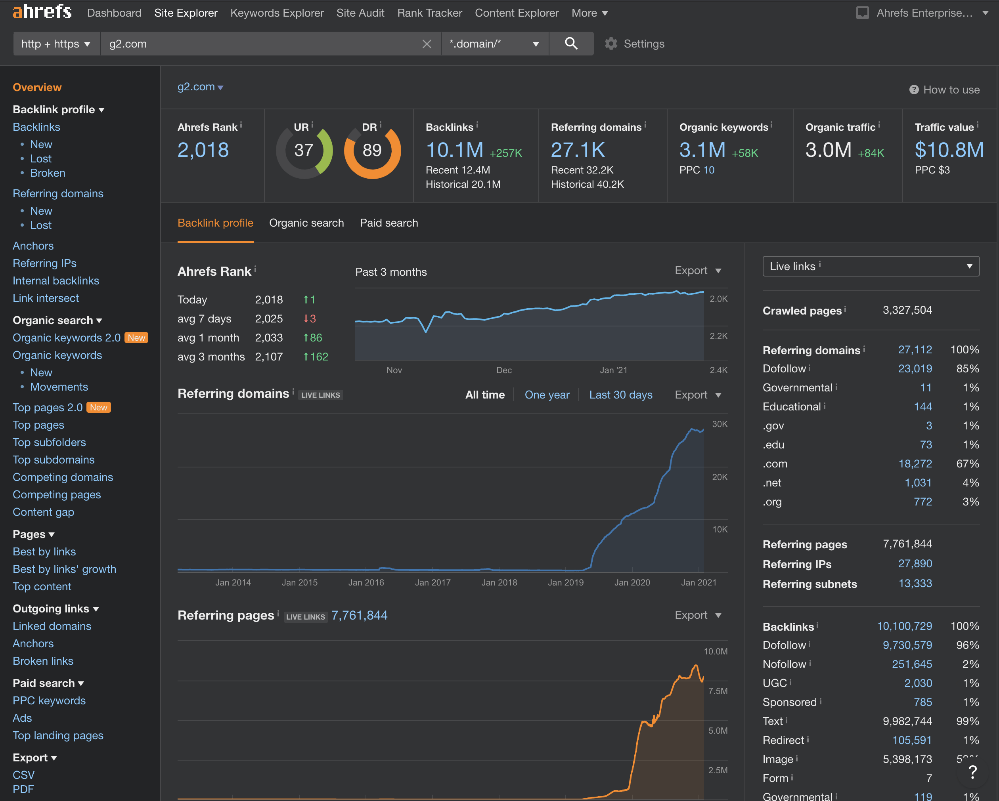Click the search magnifier icon to run analysis
The width and height of the screenshot is (999, 801).
tap(571, 44)
